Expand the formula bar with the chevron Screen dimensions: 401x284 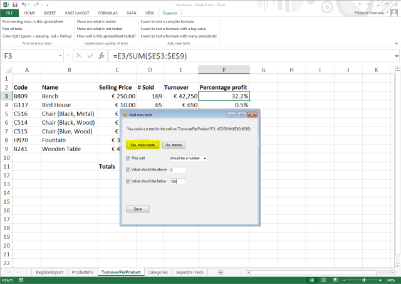[x=397, y=56]
